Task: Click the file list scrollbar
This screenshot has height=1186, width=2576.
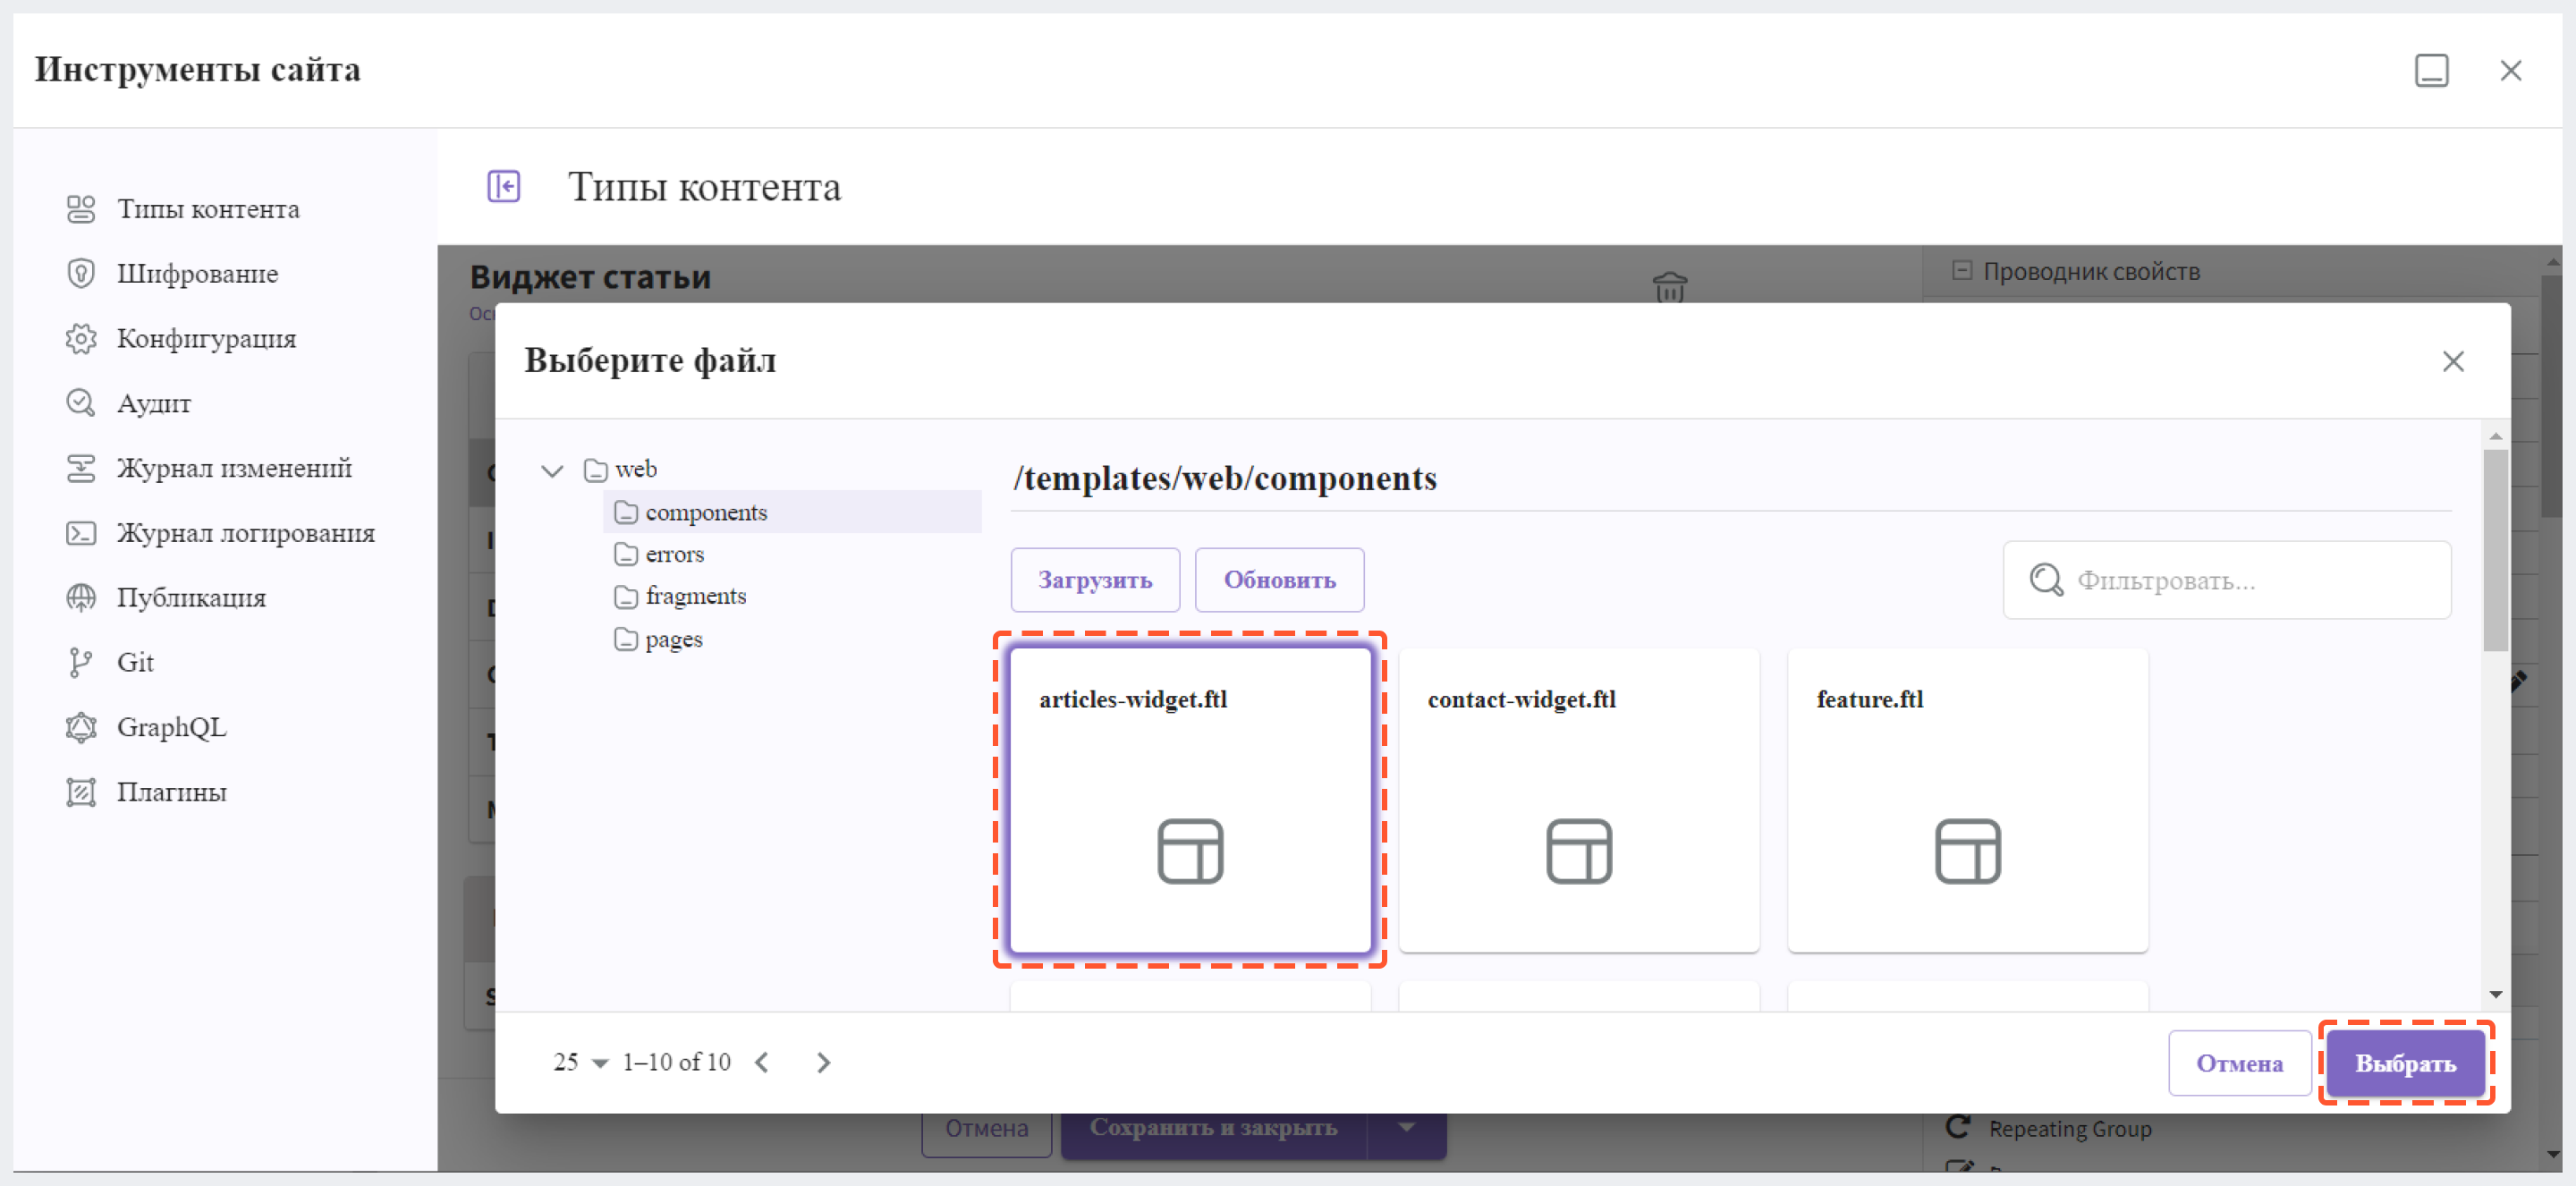Action: point(2495,550)
